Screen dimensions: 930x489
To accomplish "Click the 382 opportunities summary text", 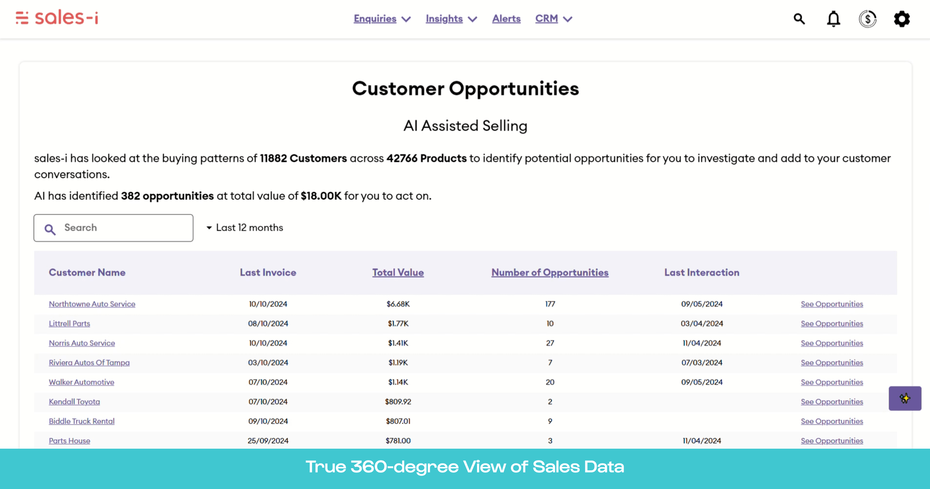I will point(167,196).
